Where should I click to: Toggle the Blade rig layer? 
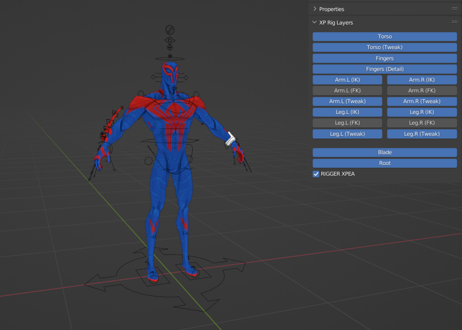click(x=384, y=152)
